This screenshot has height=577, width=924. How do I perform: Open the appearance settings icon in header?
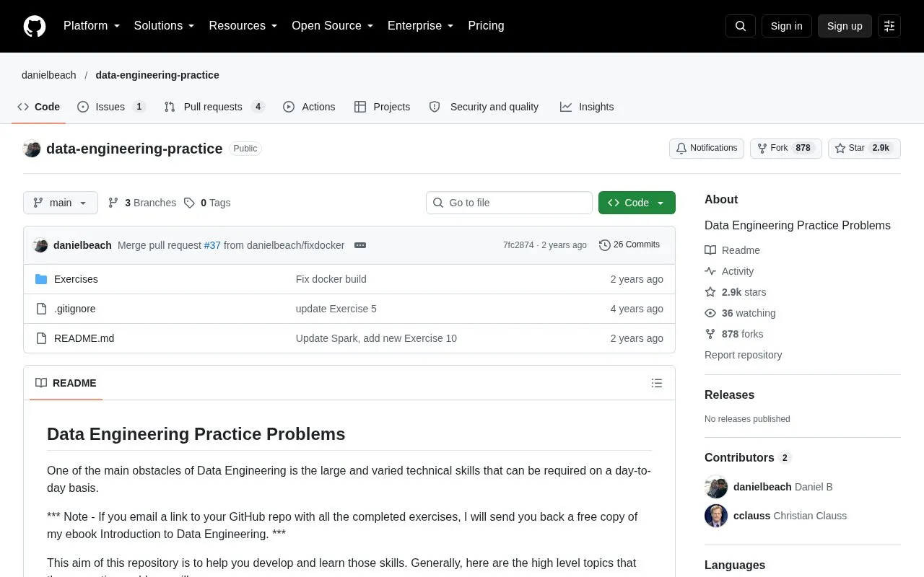pyautogui.click(x=889, y=26)
